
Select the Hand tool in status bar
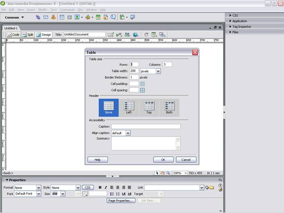[163, 173]
